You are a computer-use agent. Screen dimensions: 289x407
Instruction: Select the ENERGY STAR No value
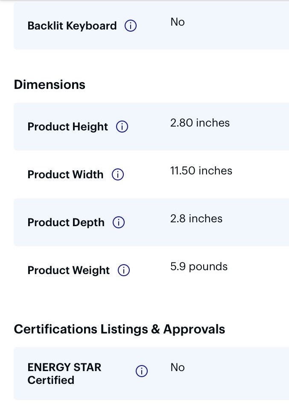click(178, 368)
